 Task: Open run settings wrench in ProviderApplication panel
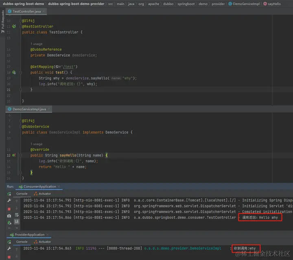coord(9,249)
